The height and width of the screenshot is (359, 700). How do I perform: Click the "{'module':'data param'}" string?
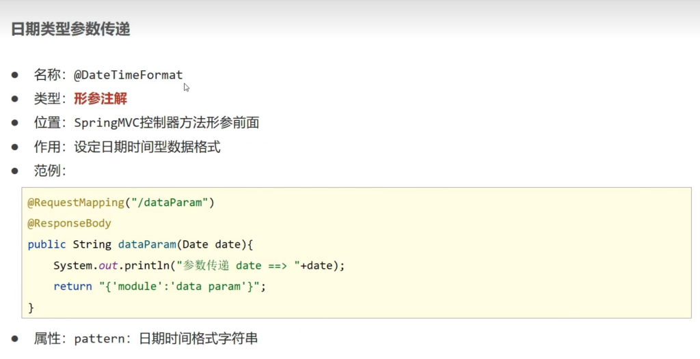(177, 287)
